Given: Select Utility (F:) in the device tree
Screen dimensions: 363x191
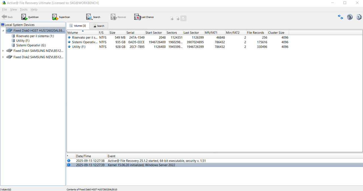Looking at the screenshot, I should (23, 41).
